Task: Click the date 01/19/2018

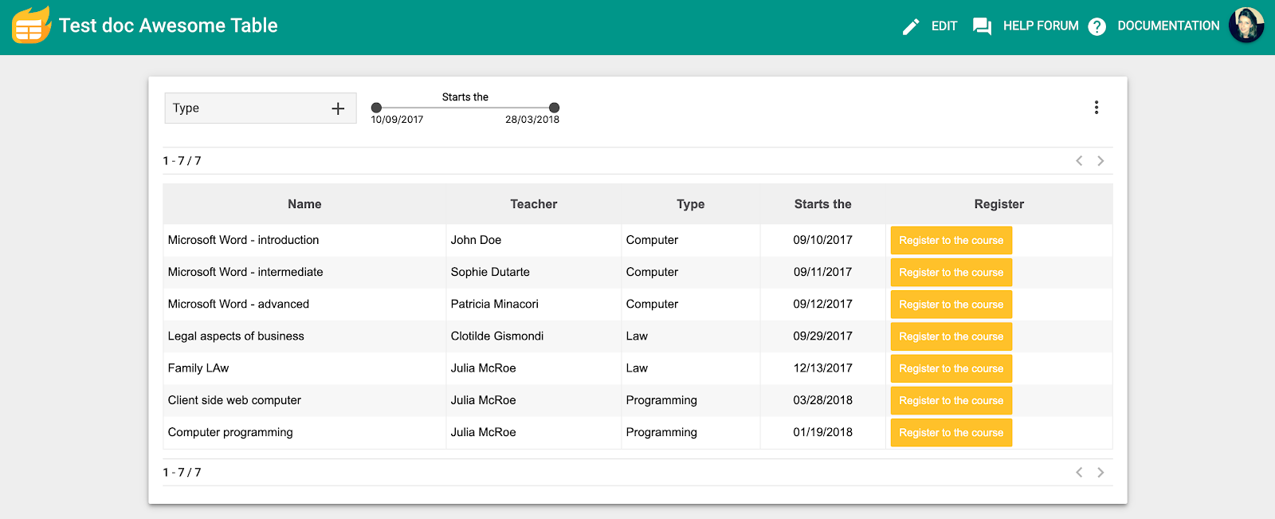Action: [x=822, y=432]
